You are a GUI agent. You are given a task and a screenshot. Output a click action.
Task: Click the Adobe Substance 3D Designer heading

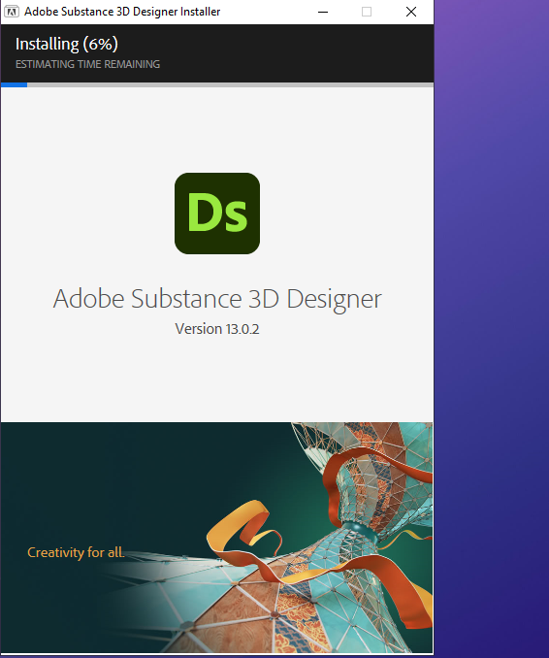217,299
